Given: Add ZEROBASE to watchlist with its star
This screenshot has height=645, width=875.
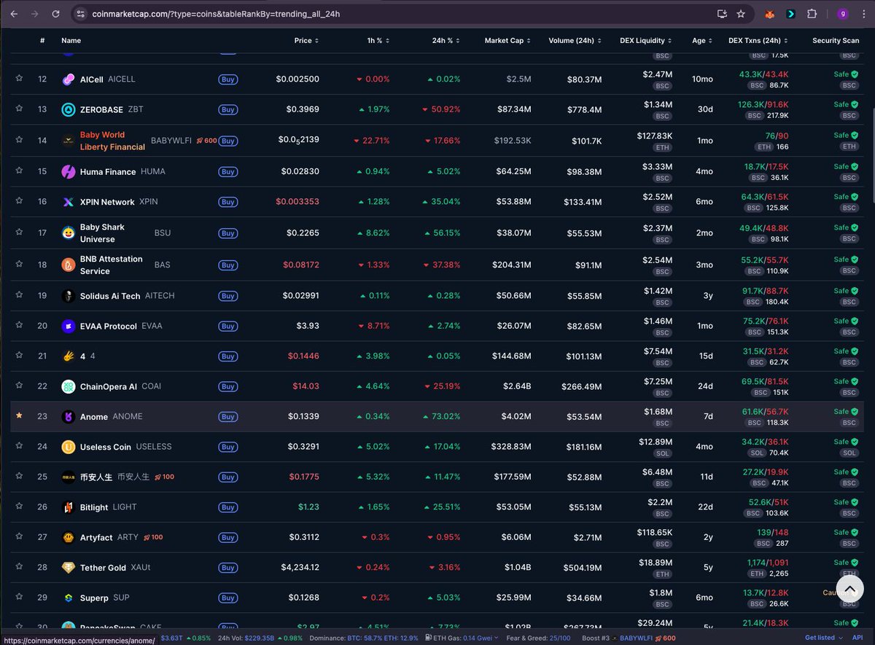Looking at the screenshot, I should tap(20, 109).
